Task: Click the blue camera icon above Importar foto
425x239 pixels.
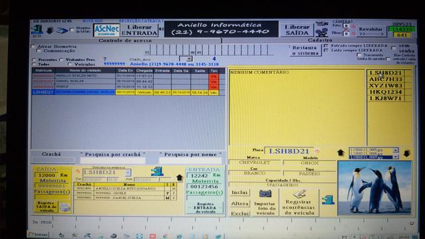Action: click(265, 193)
